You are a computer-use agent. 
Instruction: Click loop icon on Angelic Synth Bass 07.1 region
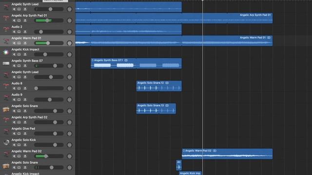pos(126,60)
